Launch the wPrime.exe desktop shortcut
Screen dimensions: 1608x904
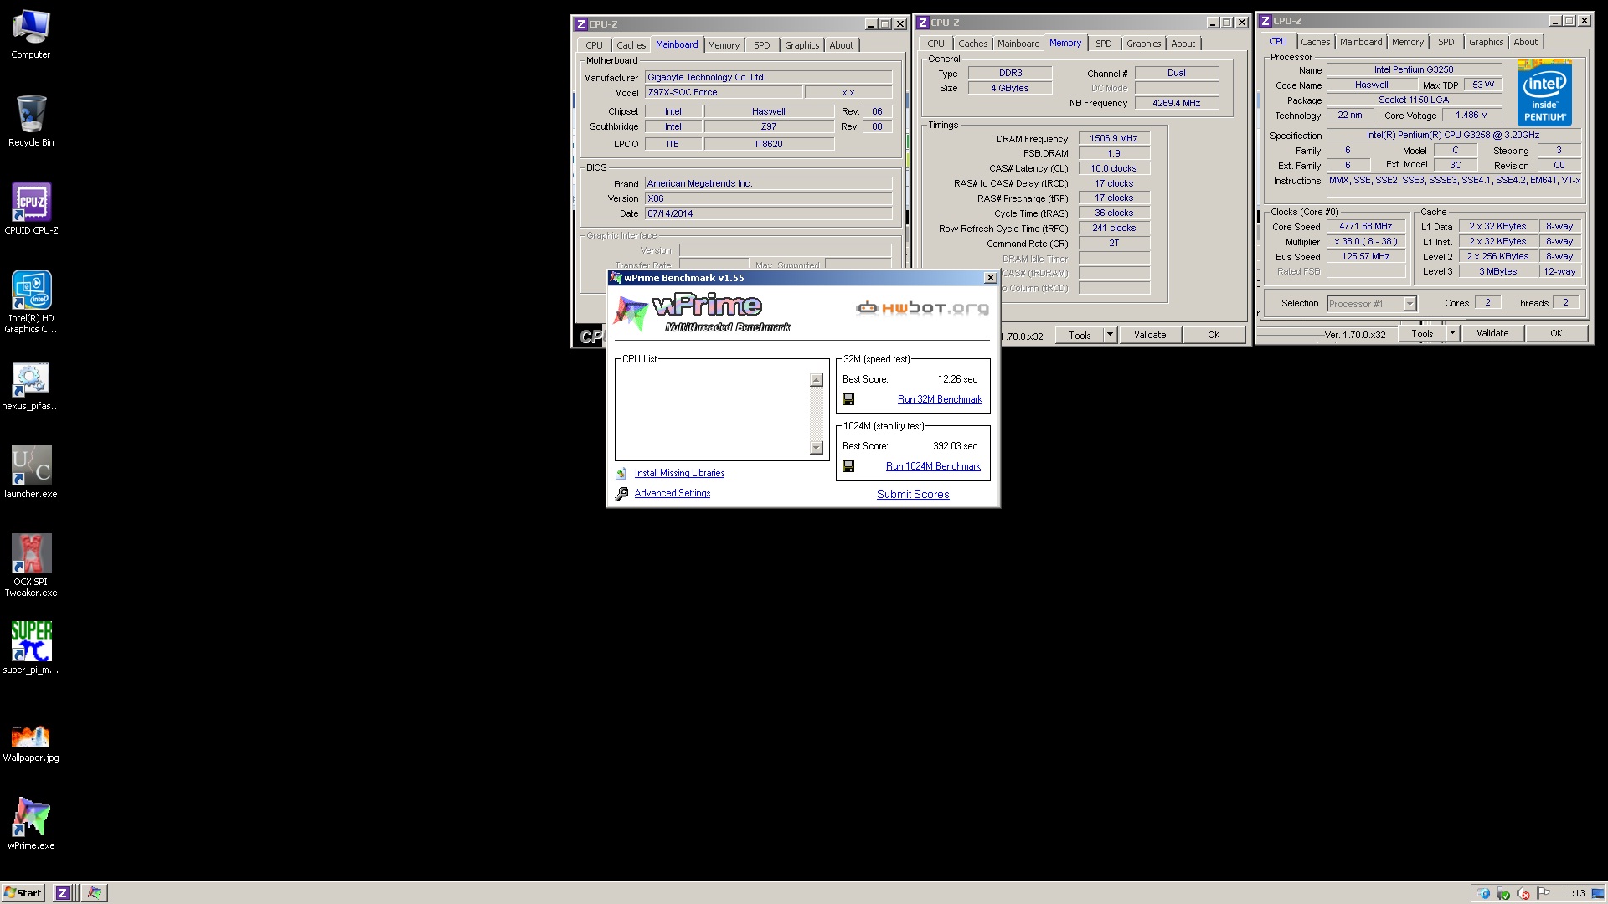[31, 824]
